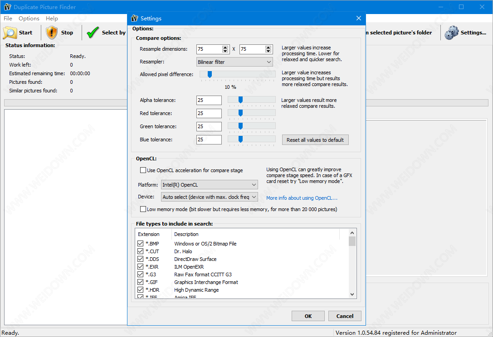Select the Graphics Interchange Format description
This screenshot has width=493, height=337.
pyautogui.click(x=206, y=282)
